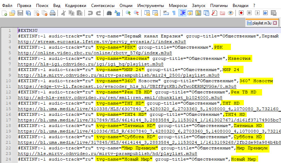Open the Кодировки menu
Image resolution: width=281 pixels, height=163 pixels.
[76, 6]
